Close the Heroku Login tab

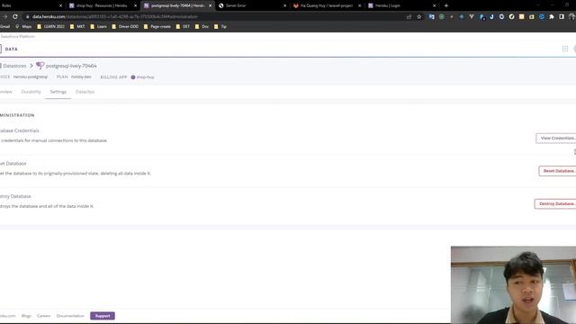coord(434,5)
